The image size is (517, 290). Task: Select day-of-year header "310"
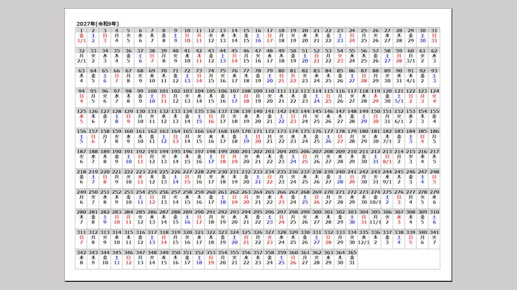point(434,212)
